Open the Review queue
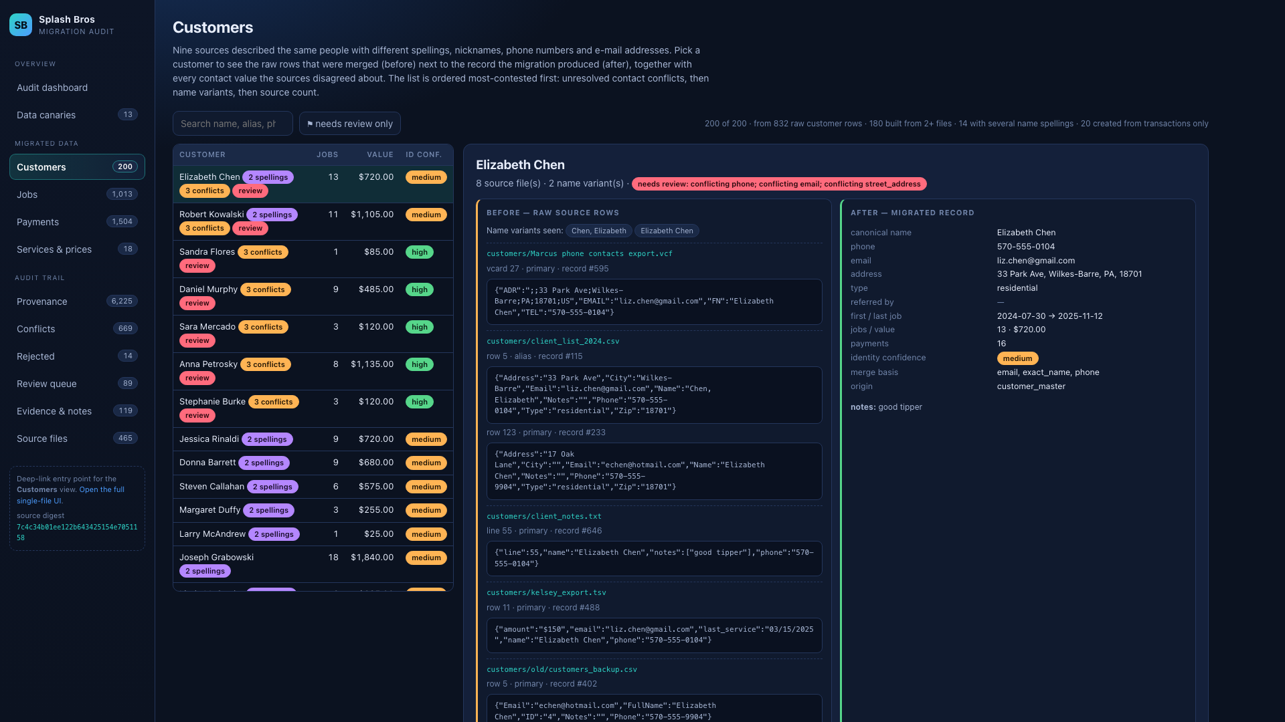This screenshot has width=1285, height=722. [x=77, y=384]
